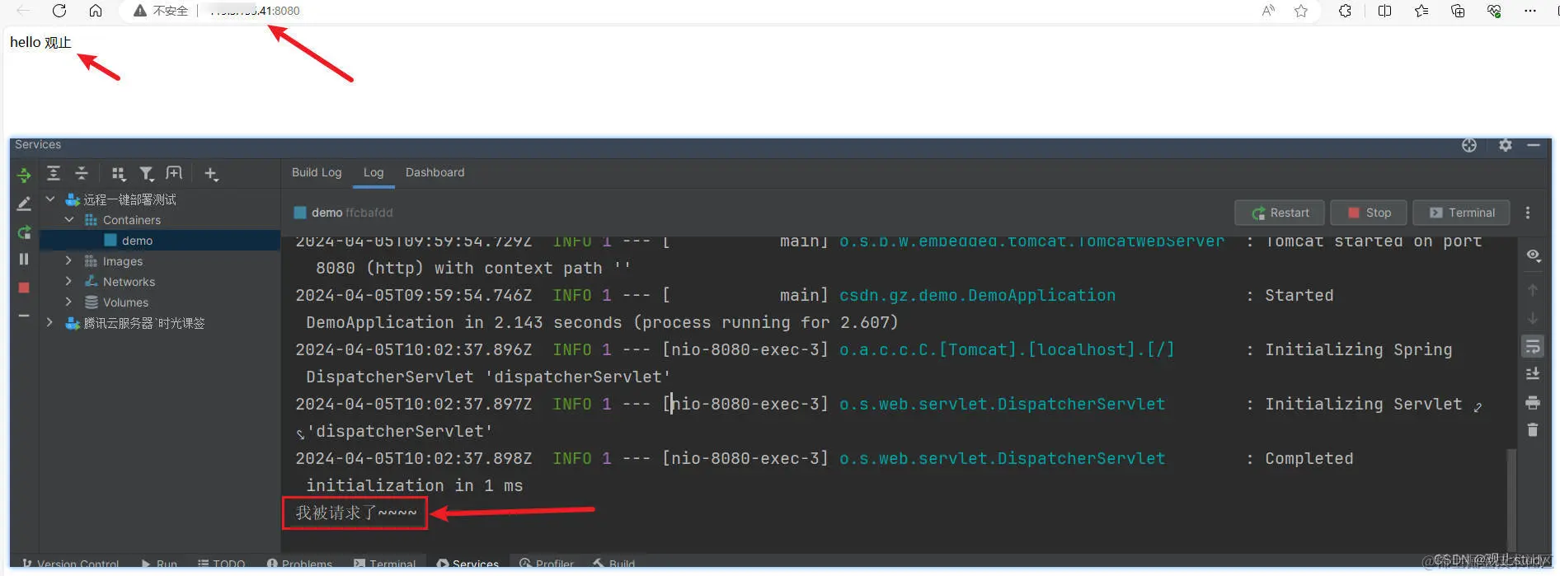This screenshot has height=576, width=1560.
Task: Switch to the Build Log tab
Action: coord(317,172)
